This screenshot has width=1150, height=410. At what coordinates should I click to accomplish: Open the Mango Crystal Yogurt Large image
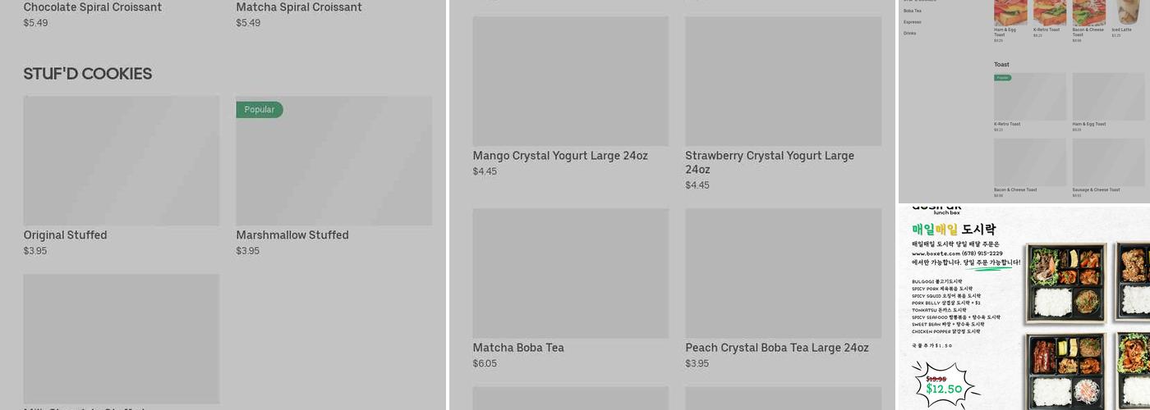[570, 81]
